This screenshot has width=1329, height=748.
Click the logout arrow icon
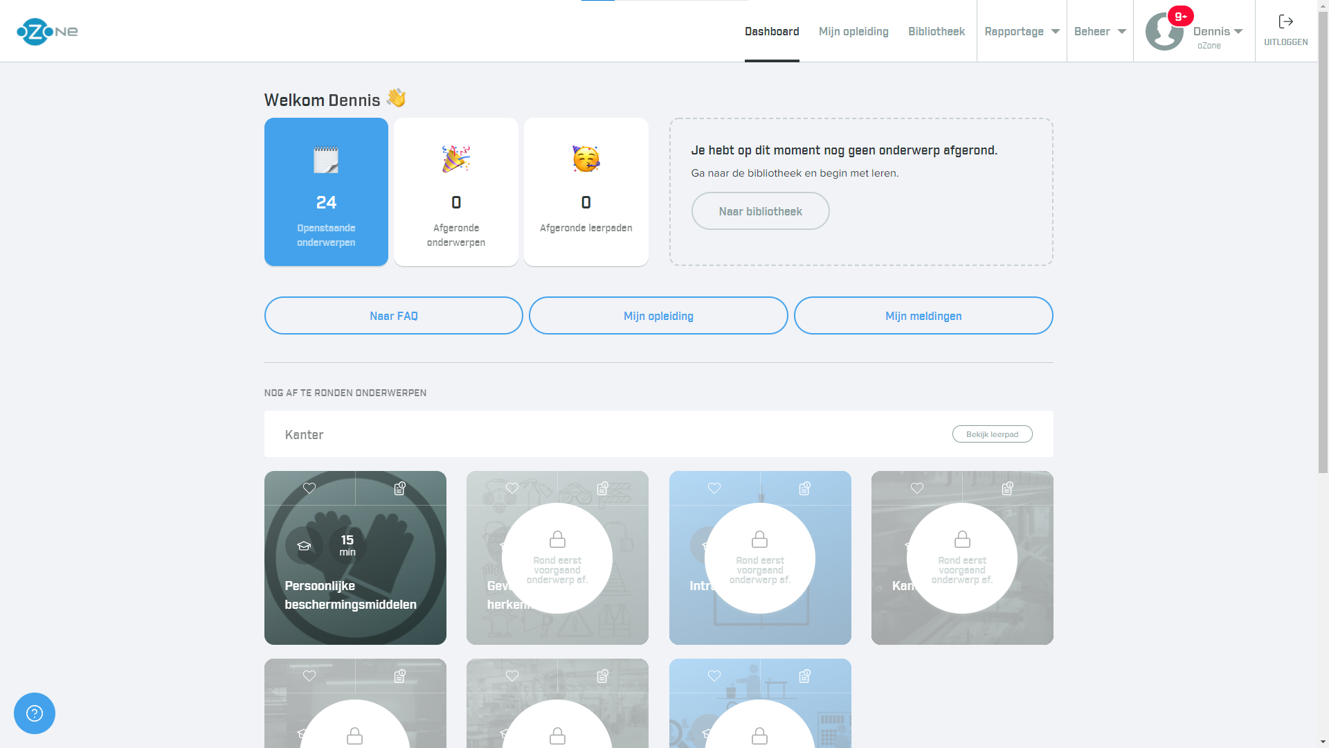[1285, 21]
